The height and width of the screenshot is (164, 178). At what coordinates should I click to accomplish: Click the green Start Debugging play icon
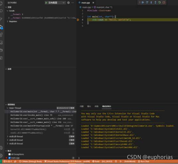tap(46, 3)
